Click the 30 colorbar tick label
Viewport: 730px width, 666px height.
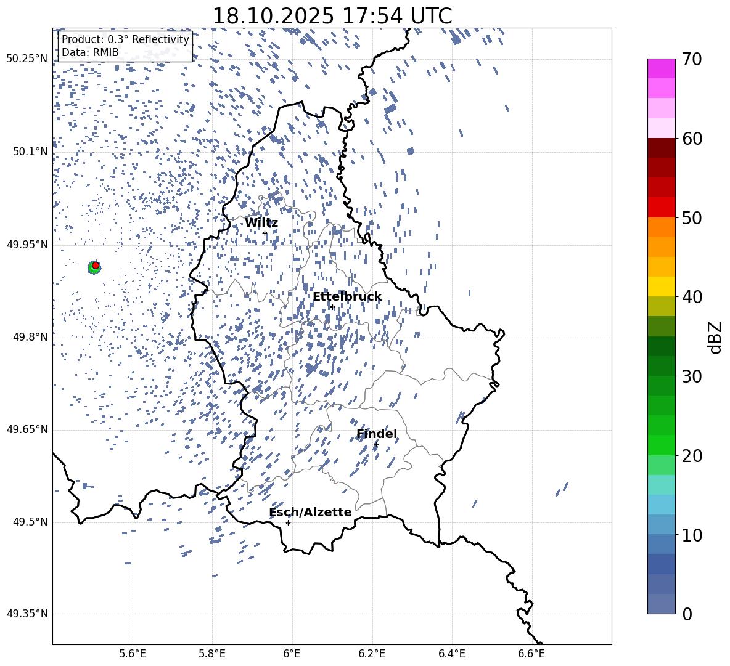click(x=692, y=376)
